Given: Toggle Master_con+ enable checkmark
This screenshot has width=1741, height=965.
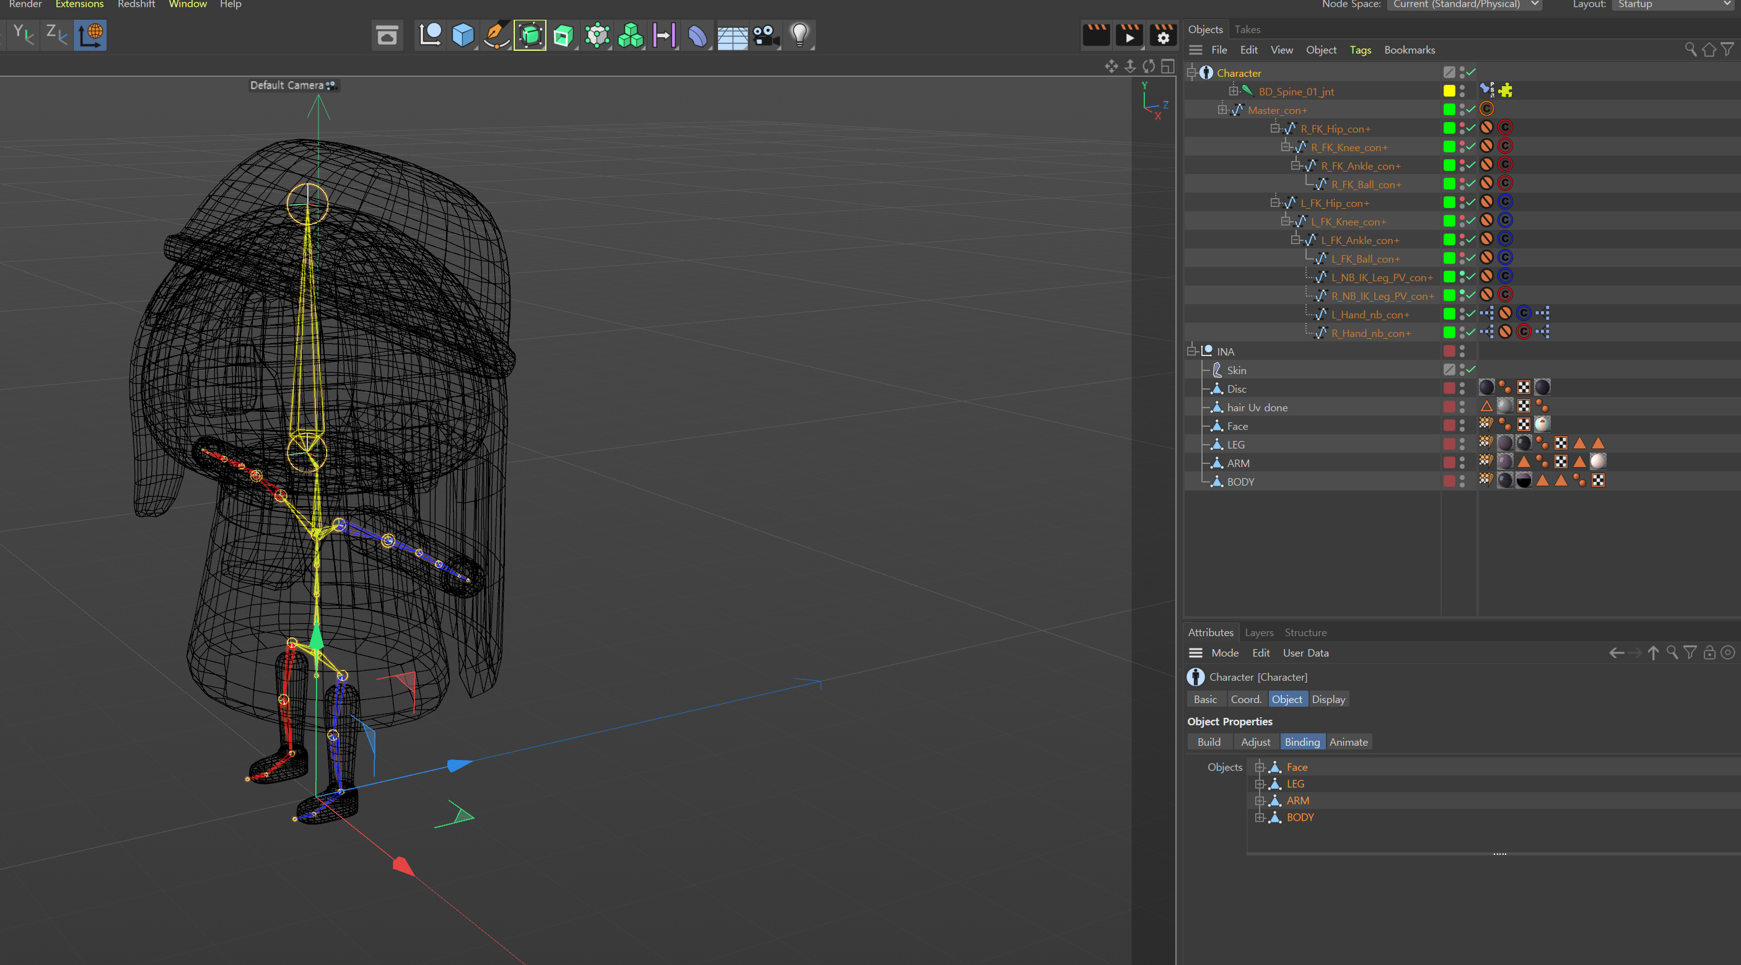Looking at the screenshot, I should pos(1471,110).
